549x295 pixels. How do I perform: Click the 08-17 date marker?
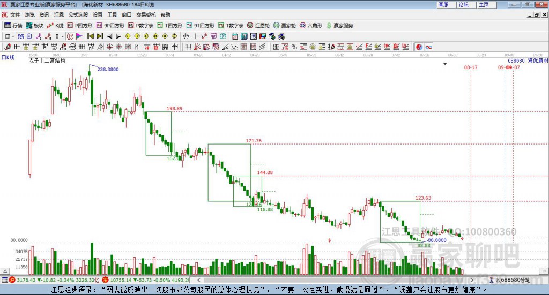tap(471, 67)
